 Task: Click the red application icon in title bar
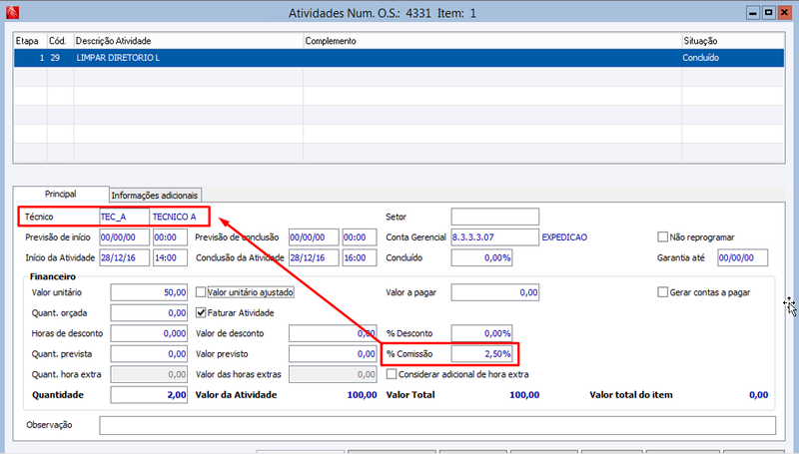click(12, 12)
